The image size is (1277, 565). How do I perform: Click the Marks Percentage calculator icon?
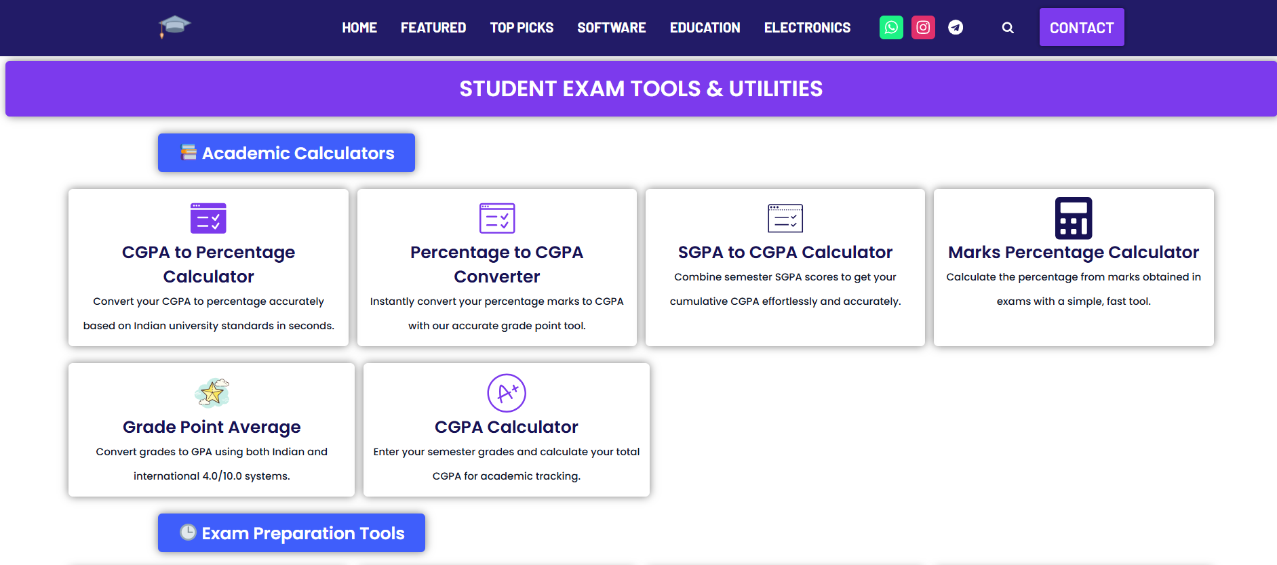click(1074, 218)
